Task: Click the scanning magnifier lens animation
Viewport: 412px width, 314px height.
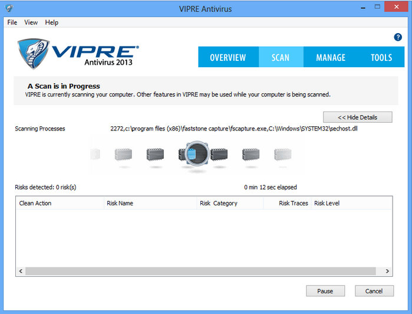Action: pos(197,153)
